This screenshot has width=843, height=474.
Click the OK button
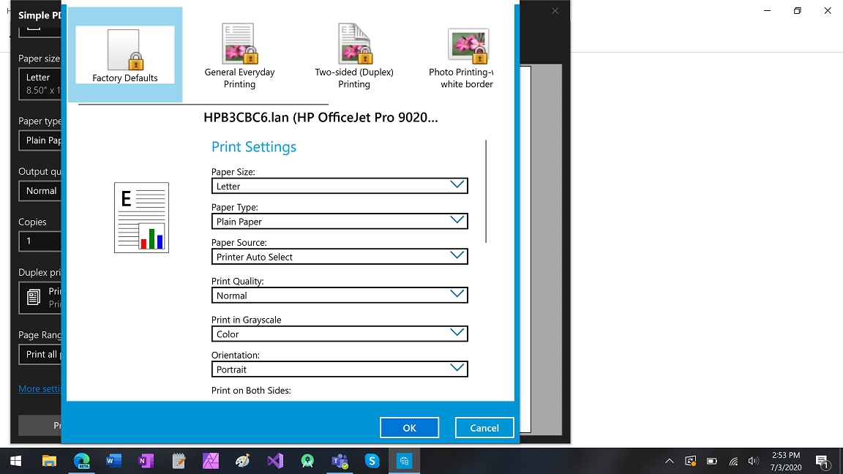tap(409, 428)
